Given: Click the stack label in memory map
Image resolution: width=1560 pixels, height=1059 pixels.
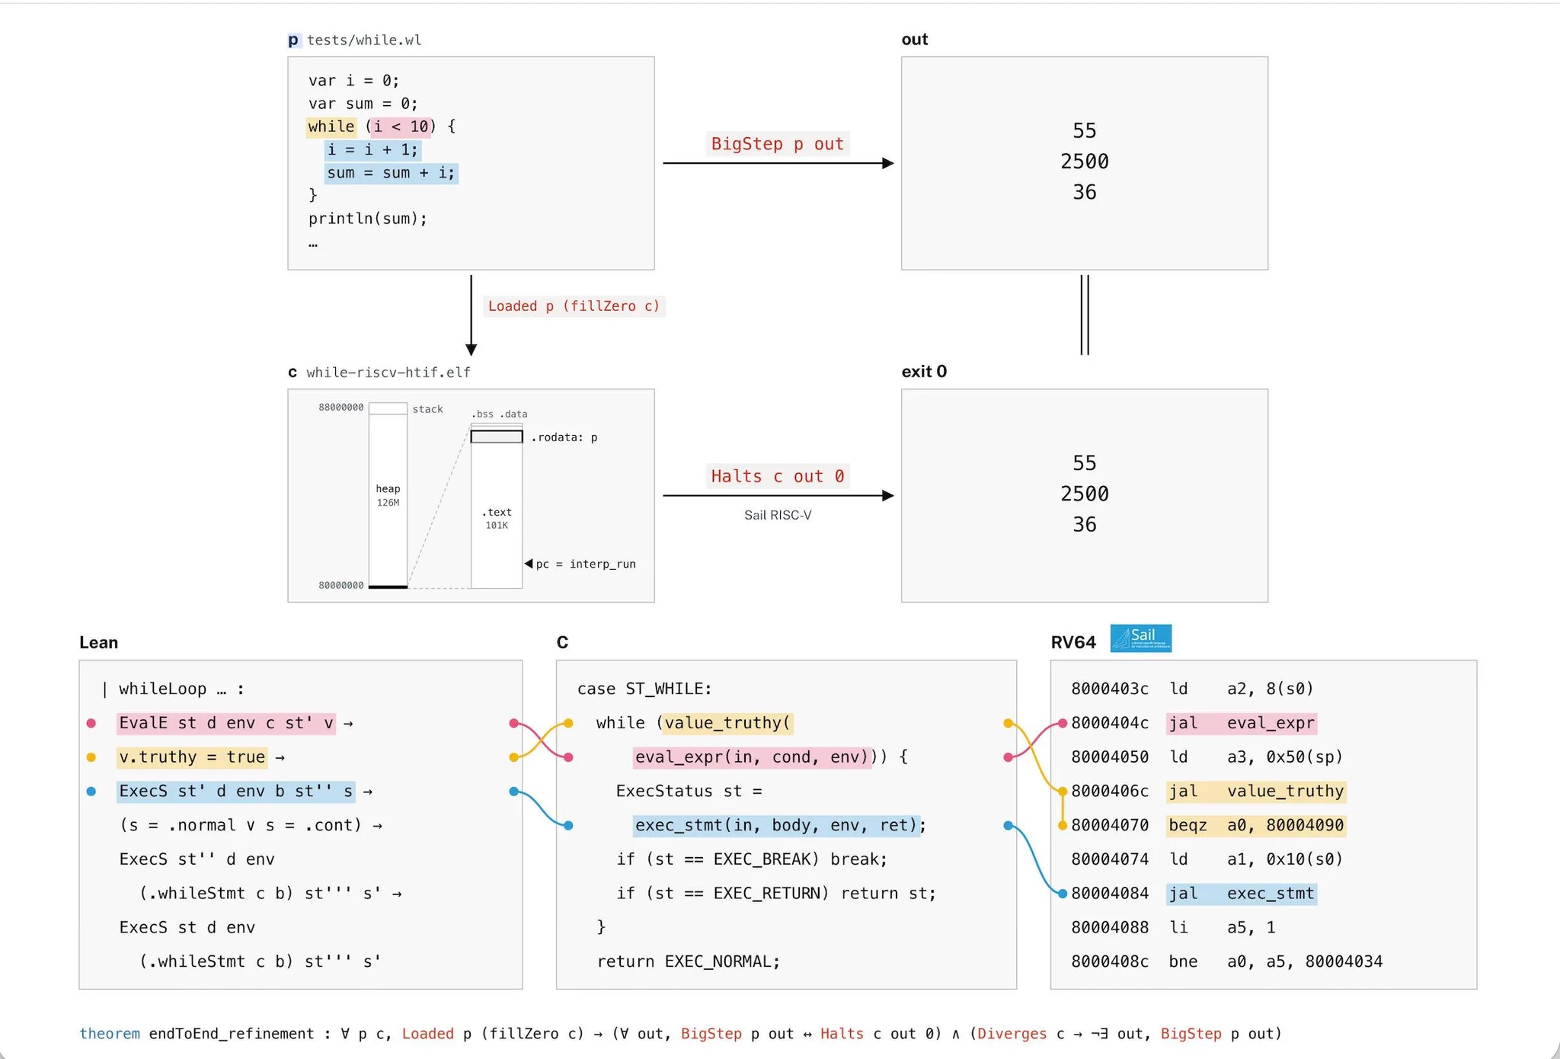Looking at the screenshot, I should tap(427, 409).
